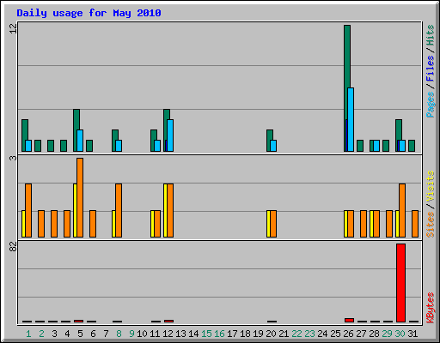
Task: Select the orange Visits bar for day 20
Action: pos(273,224)
